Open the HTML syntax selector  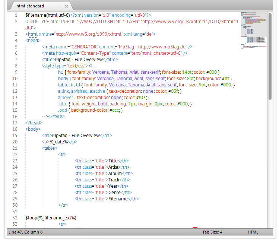253,232
